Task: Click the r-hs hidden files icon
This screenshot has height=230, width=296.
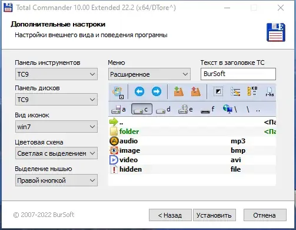Action: 270,92
